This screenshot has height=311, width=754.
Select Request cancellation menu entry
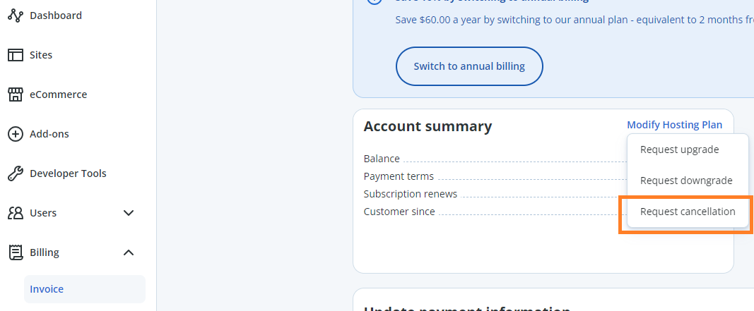click(687, 212)
